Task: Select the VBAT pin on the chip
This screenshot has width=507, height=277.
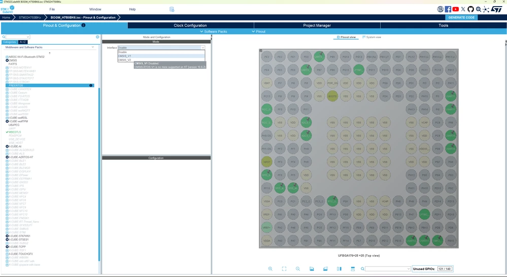Action: (266, 83)
